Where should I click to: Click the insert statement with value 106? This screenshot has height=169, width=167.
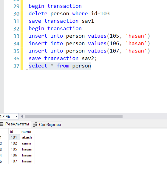click(x=89, y=43)
